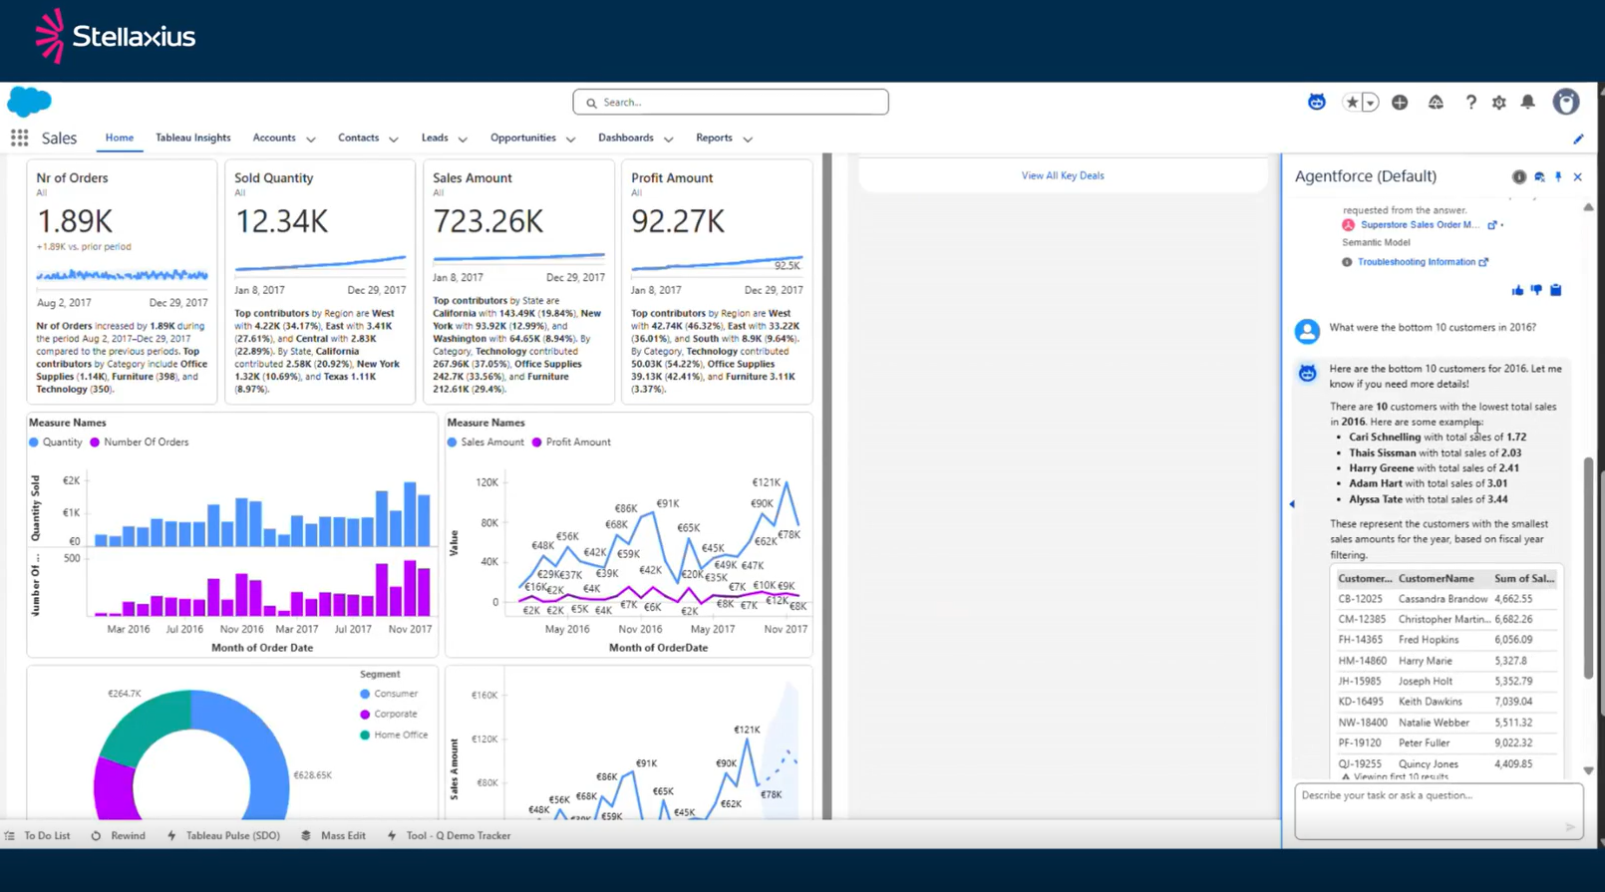Screen dimensions: 1605x892
Task: Open Rewind in the utility bar
Action: point(119,835)
